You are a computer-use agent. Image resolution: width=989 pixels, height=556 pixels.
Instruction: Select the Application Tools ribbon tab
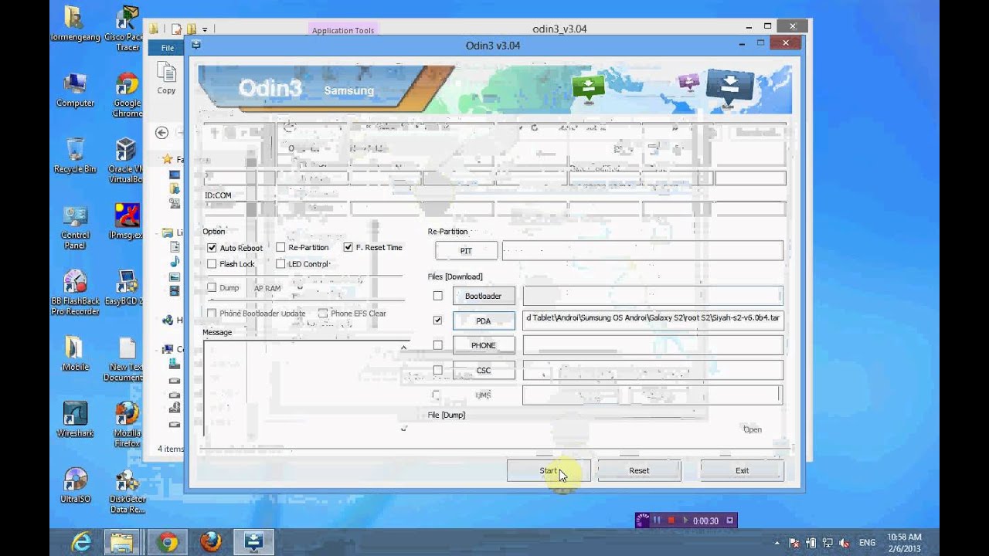tap(343, 30)
